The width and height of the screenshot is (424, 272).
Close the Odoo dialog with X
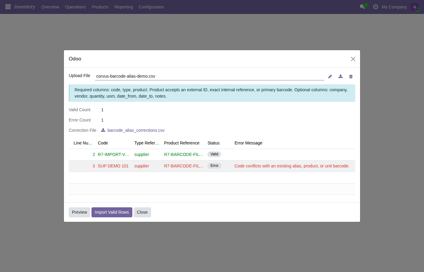coord(353,59)
